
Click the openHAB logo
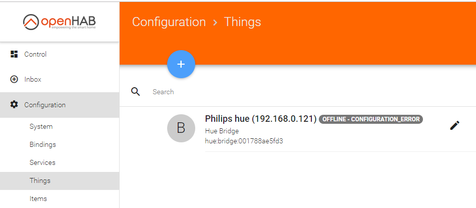(60, 22)
